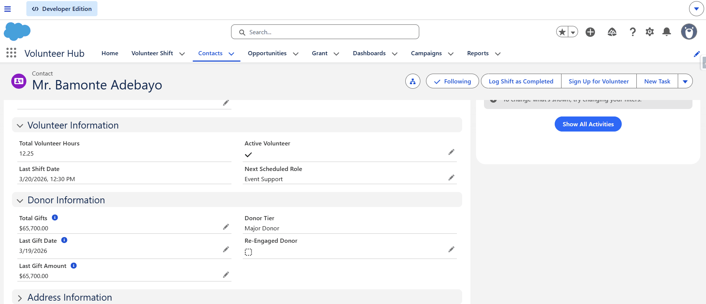This screenshot has width=706, height=304.
Task: Click the Event Support role value
Action: 263,179
